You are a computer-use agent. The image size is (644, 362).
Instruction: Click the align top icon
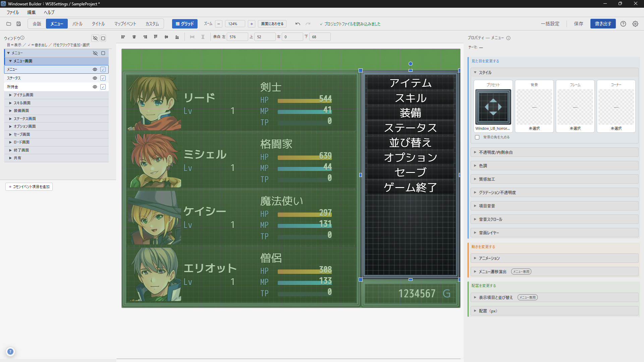[156, 37]
